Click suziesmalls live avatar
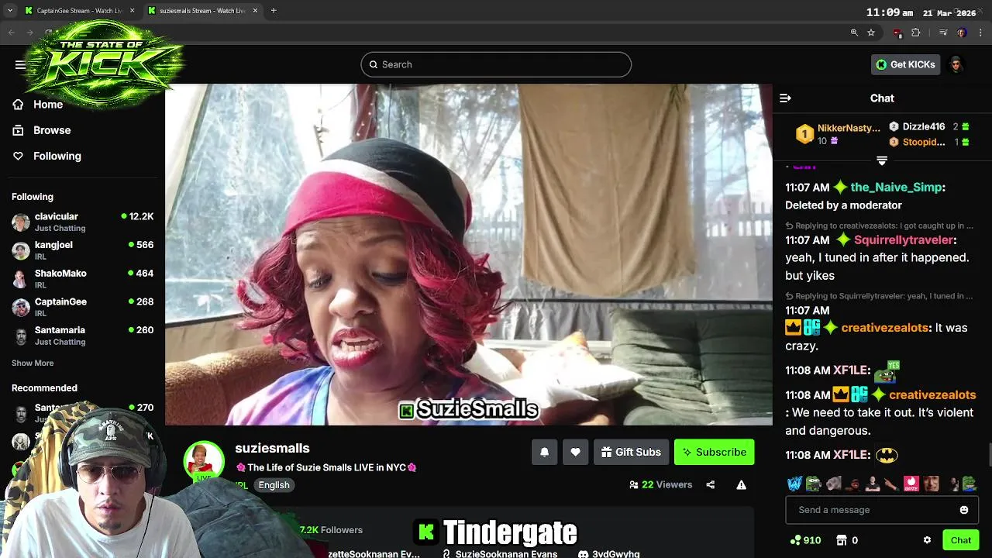The height and width of the screenshot is (558, 992). pyautogui.click(x=204, y=461)
